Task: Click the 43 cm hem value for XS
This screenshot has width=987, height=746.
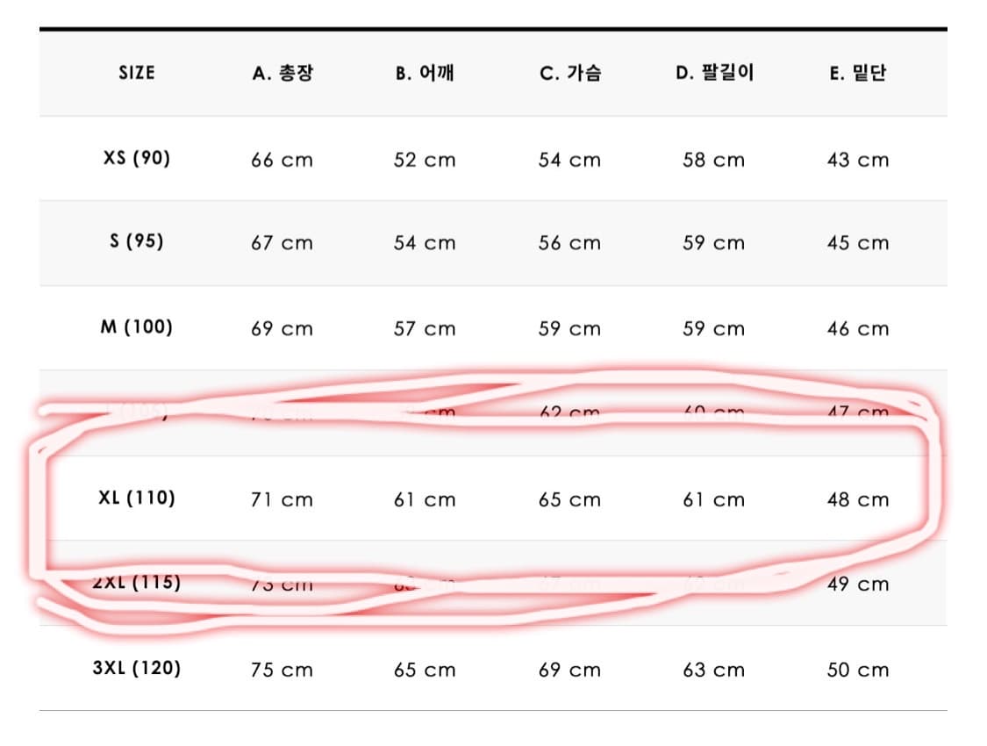Action: (857, 161)
